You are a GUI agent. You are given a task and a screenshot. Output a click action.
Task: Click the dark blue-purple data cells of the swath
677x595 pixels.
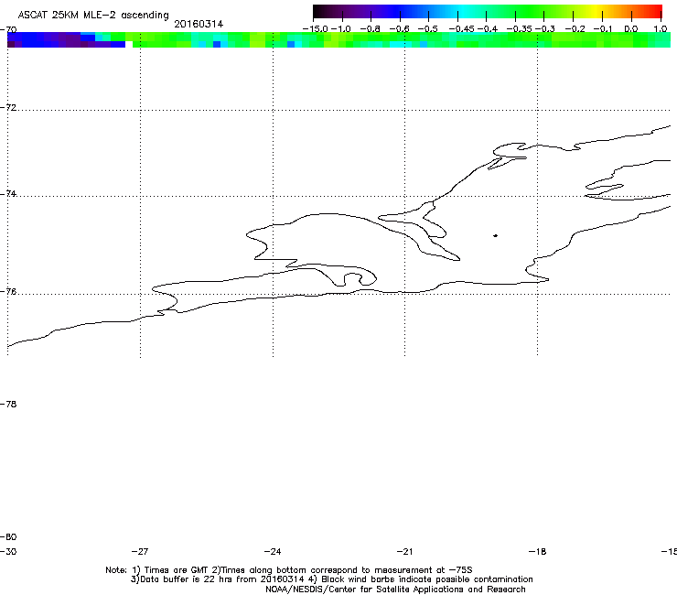click(67, 39)
